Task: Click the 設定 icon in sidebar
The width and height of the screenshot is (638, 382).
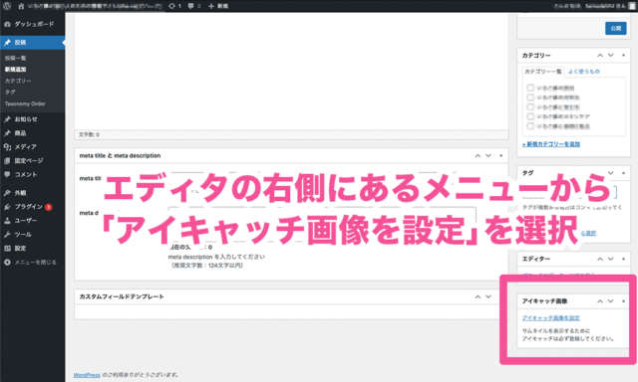Action: point(7,248)
